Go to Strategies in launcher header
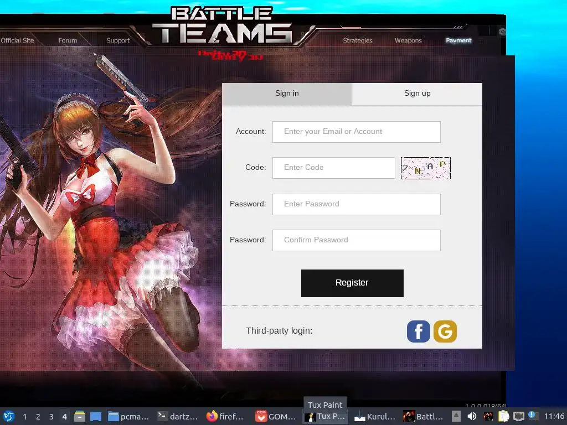Viewport: 567px width, 425px height. (x=358, y=40)
